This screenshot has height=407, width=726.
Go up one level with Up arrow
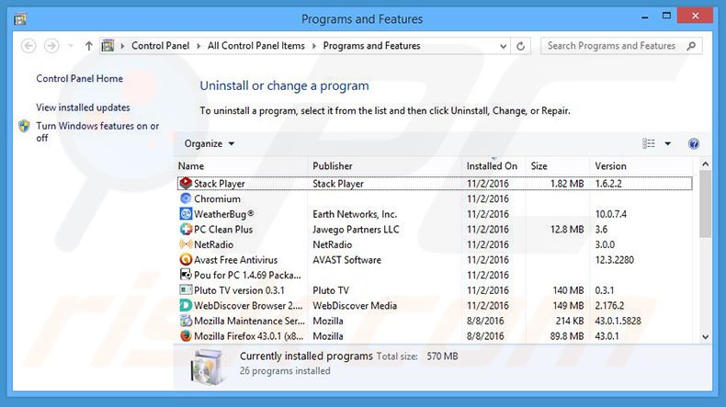88,46
